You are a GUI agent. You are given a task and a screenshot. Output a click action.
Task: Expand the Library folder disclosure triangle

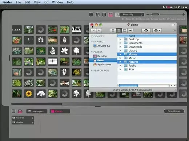click(x=120, y=50)
